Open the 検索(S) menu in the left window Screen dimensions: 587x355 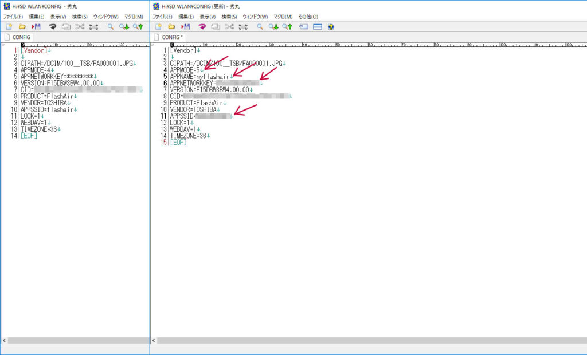pyautogui.click(x=80, y=17)
